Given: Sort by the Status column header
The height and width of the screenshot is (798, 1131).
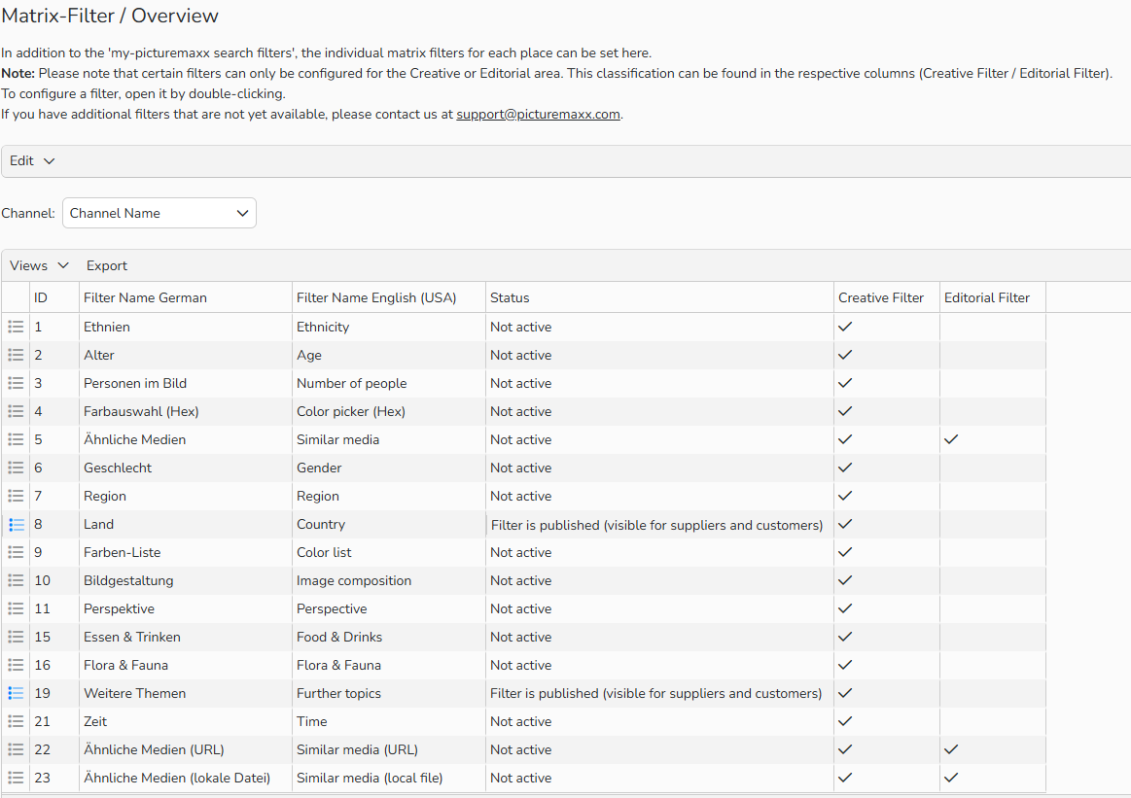Looking at the screenshot, I should pos(659,297).
